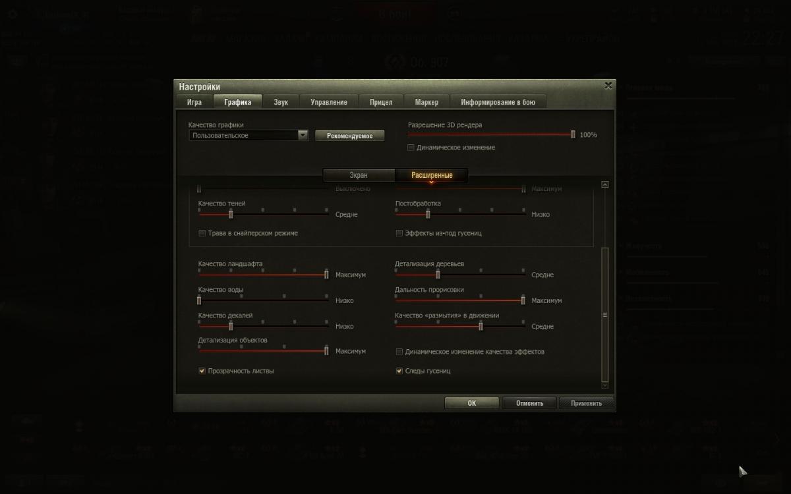791x494 pixels.
Task: Click the Рекомендуемое button
Action: 349,136
